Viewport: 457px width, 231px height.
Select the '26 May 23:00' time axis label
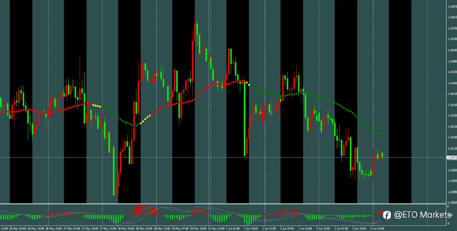[54, 228]
